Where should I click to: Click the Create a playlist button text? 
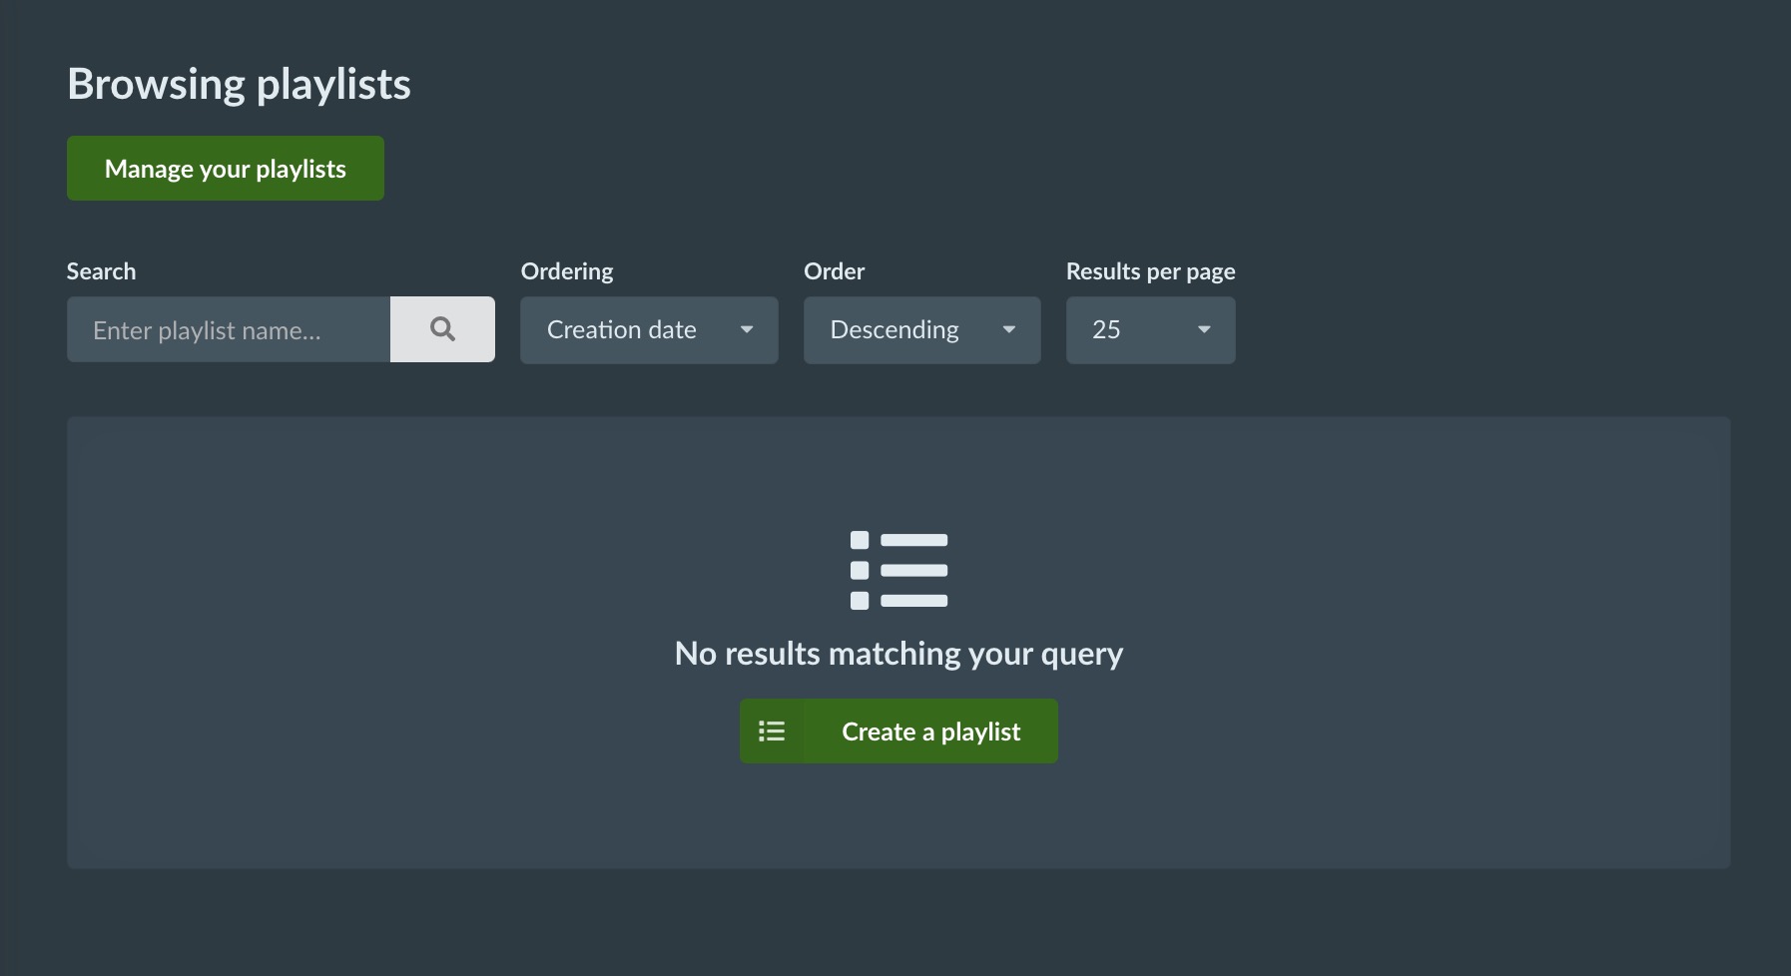930,732
